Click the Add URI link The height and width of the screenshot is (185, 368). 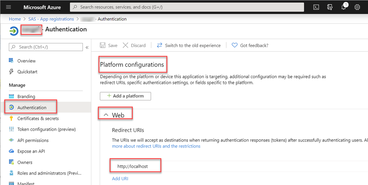(120, 178)
